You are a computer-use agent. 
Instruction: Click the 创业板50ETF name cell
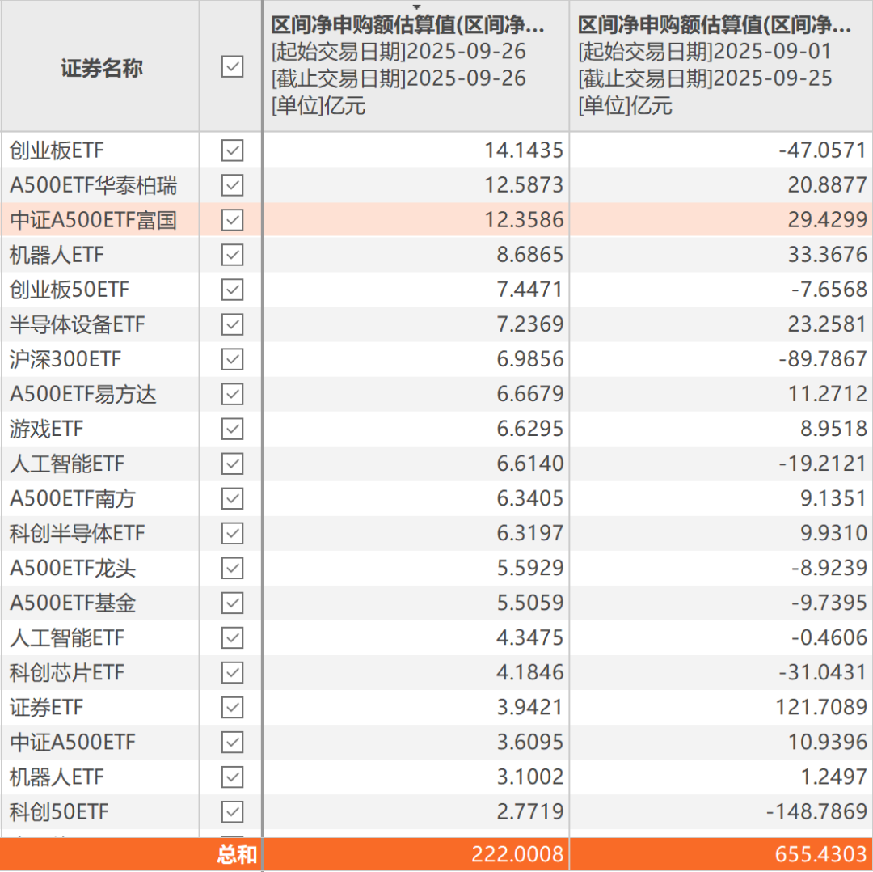[x=70, y=290]
